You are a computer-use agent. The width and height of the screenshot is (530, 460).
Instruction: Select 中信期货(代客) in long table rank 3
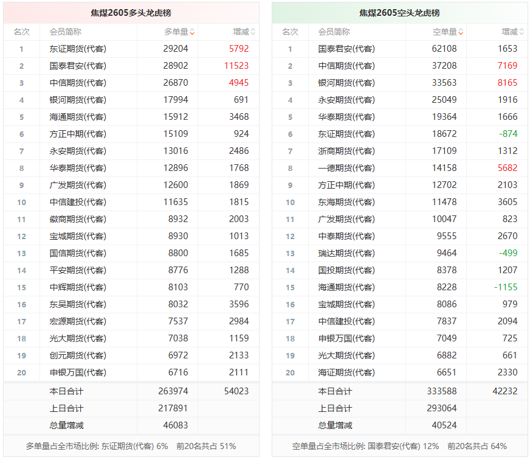[x=78, y=83]
